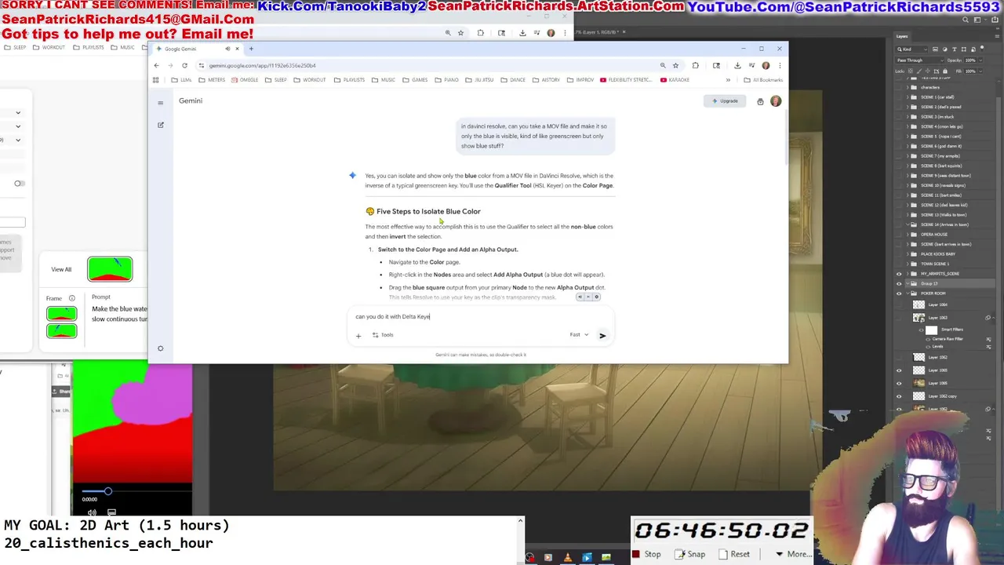Click Gemini account avatar in page header

tap(776, 101)
